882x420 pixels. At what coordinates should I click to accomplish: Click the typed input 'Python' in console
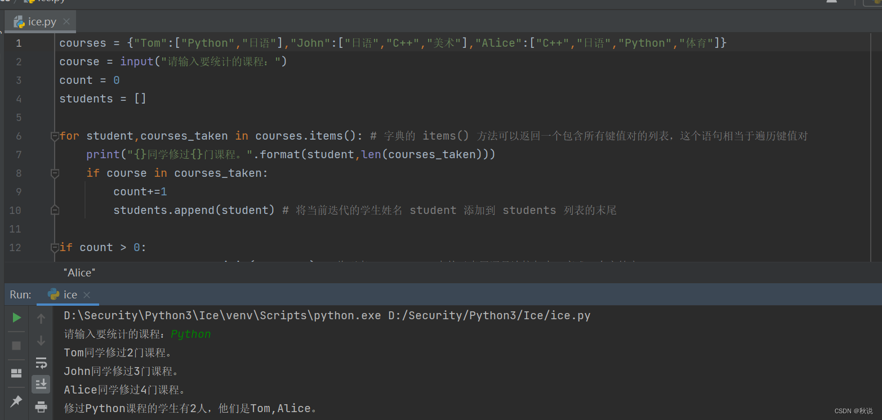[191, 334]
